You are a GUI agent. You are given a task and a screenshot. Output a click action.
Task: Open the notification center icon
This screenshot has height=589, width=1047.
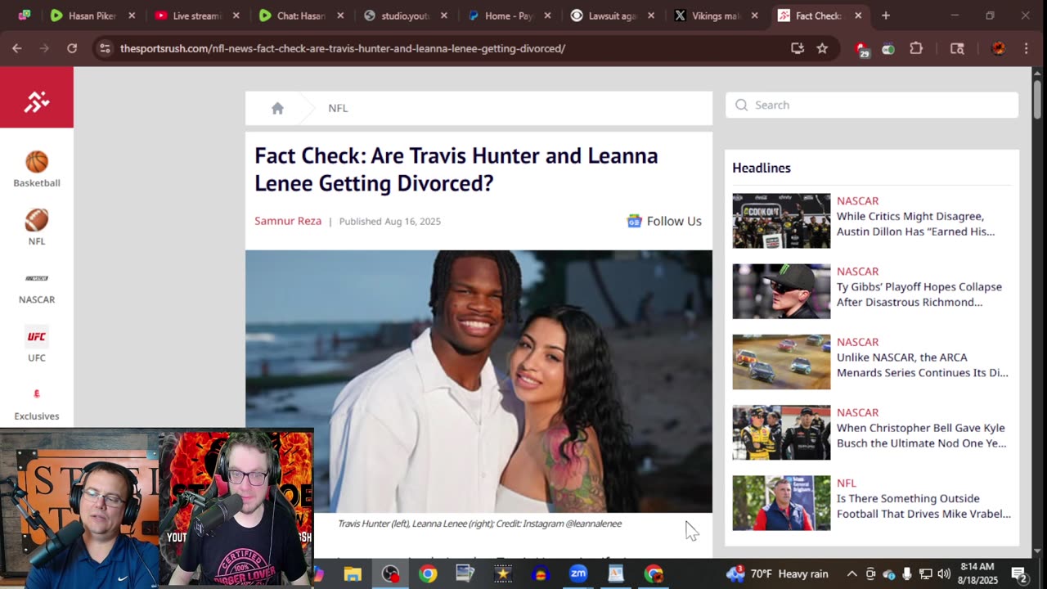point(1019,574)
